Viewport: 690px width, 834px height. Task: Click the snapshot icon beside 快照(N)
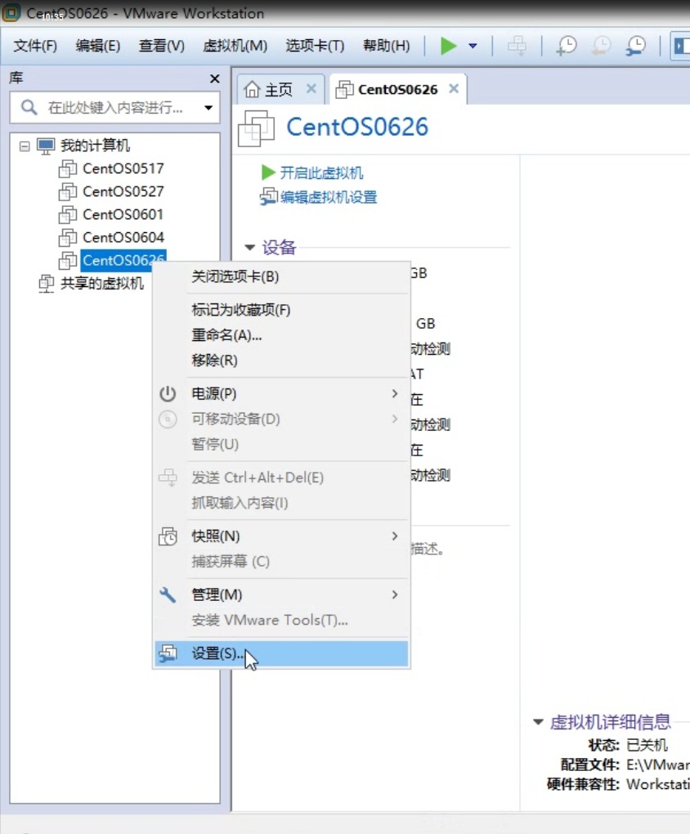[x=168, y=536]
